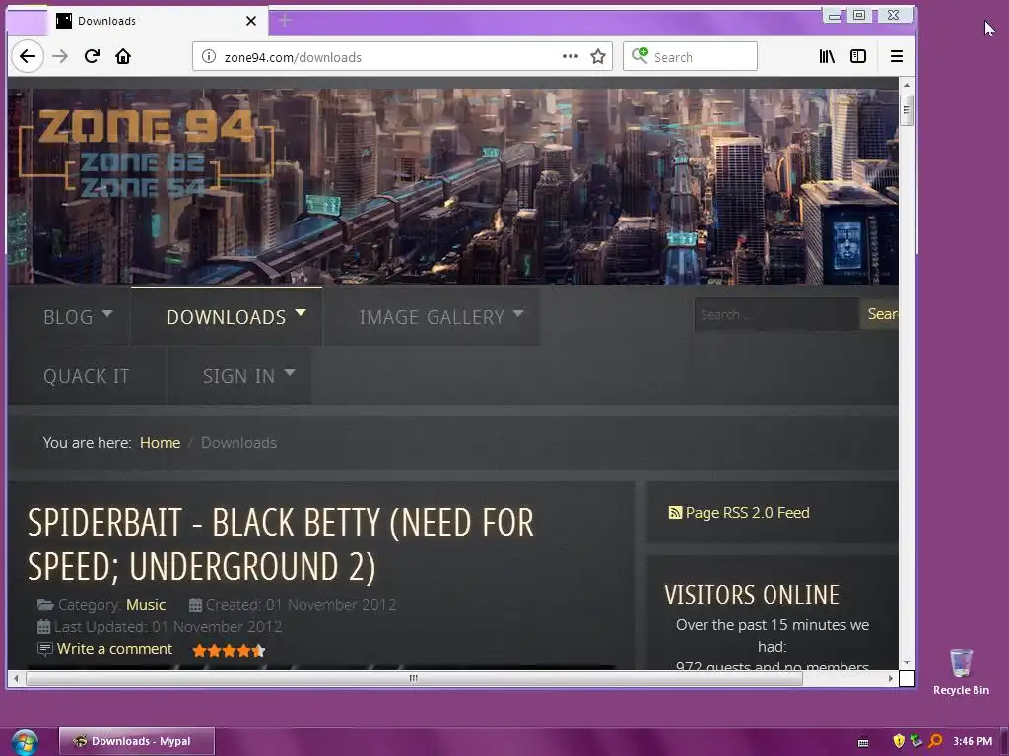Open the Image Gallery menu
1009x756 pixels.
point(432,317)
